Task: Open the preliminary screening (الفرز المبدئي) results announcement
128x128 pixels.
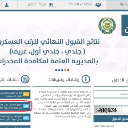Action: tap(15, 118)
